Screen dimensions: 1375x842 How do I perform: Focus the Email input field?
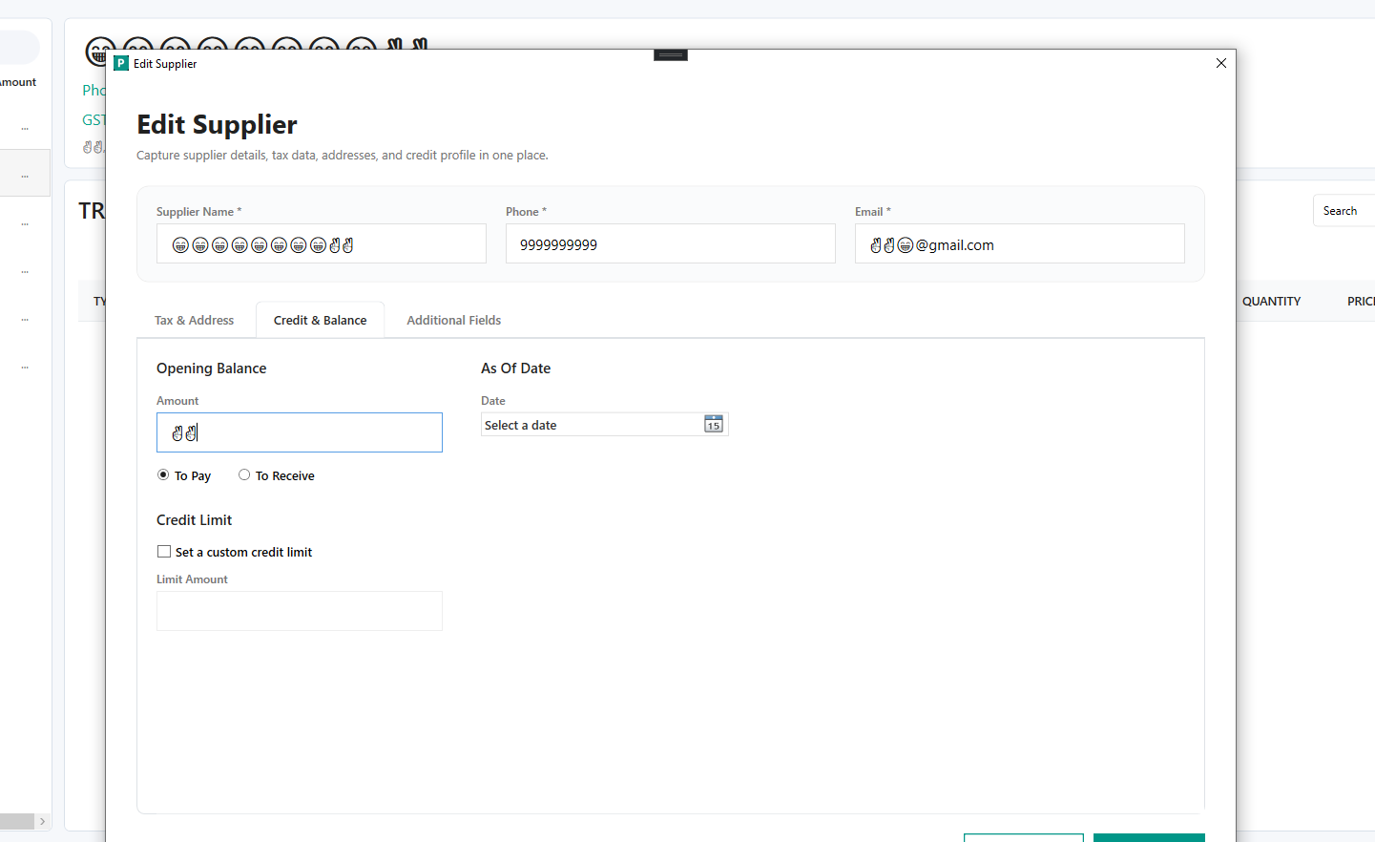click(x=1019, y=244)
